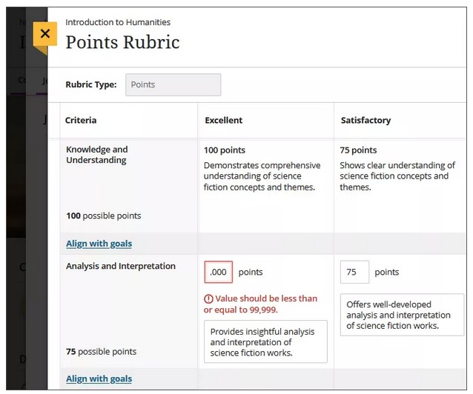Screen dimensions: 473x394
Task: Select the Satisfactory column header
Action: coord(365,120)
